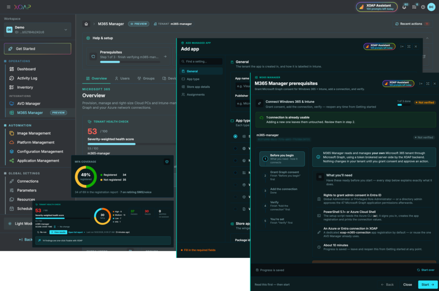Dock the Add app panel to side
This screenshot has height=291, width=439.
coord(402,46)
